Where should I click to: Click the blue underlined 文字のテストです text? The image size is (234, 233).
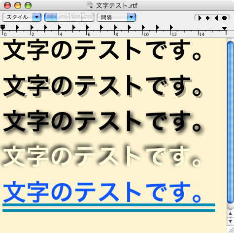coord(102,192)
